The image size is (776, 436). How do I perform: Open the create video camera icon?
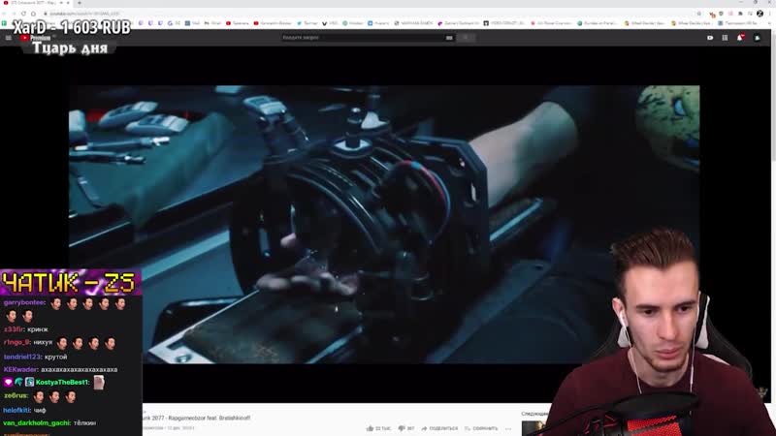(x=710, y=38)
